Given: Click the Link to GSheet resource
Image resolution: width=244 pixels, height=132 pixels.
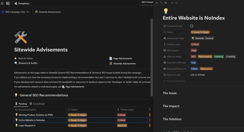Looking at the screenshot, I should coord(198,75).
